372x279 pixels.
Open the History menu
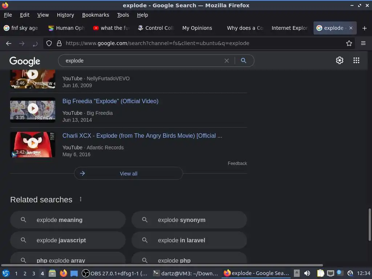(65, 15)
